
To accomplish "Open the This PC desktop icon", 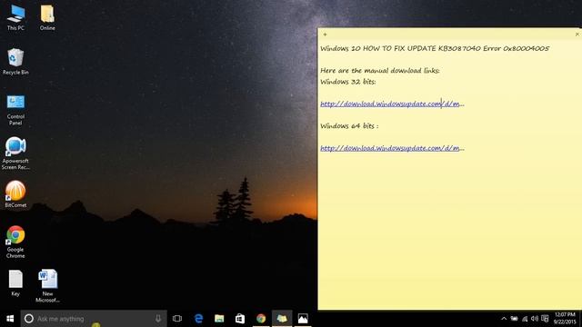I will click(x=15, y=18).
